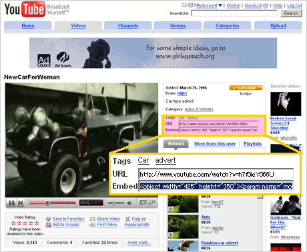
Task: Switch to the Related tab
Action: point(176,144)
